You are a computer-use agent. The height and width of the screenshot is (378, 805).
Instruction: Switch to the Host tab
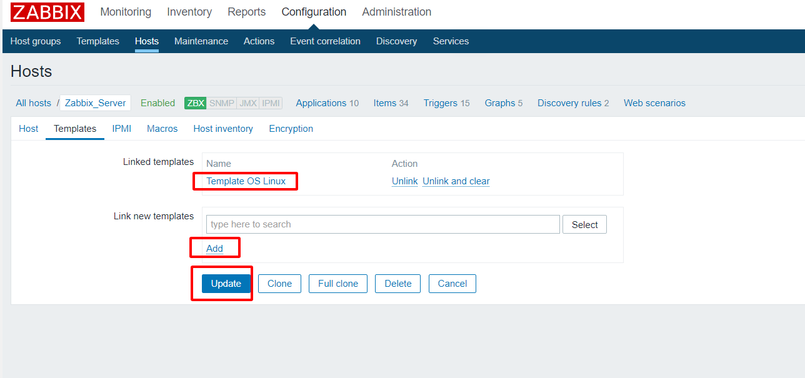(x=29, y=129)
